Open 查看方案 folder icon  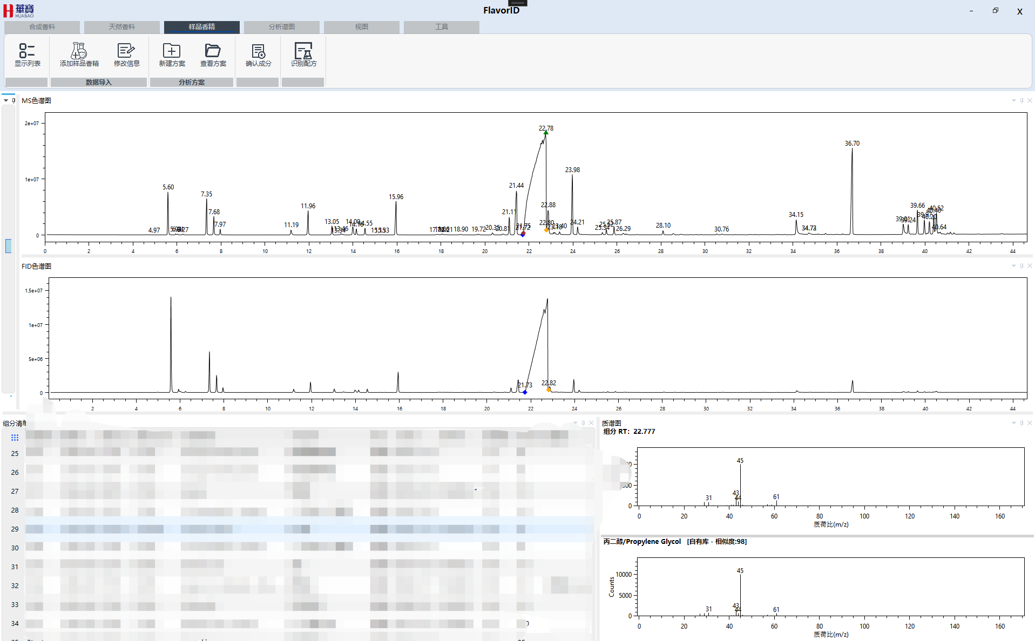pyautogui.click(x=213, y=51)
